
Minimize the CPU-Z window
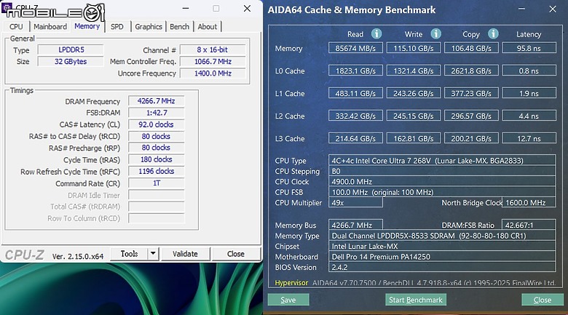pyautogui.click(x=186, y=8)
